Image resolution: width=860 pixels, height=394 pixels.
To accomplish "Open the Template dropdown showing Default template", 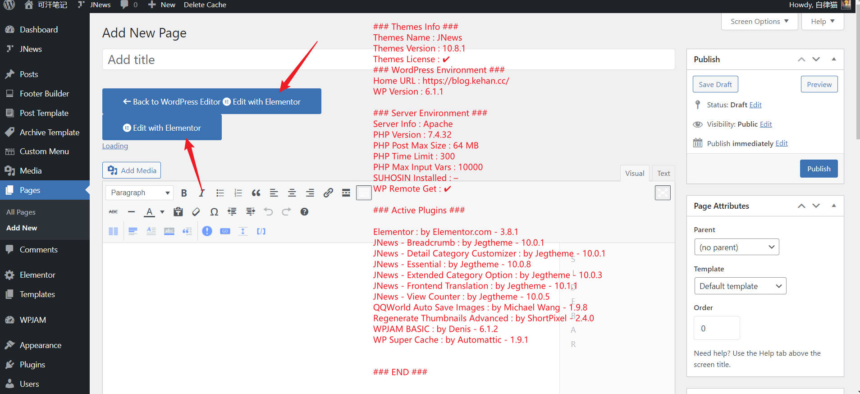I will (740, 286).
